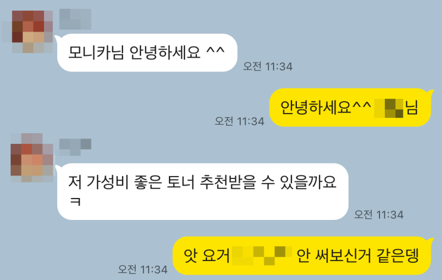This screenshot has height=280, width=442.
Task: Click the ^^ emoticon in the first white bubble
Action: (x=215, y=51)
